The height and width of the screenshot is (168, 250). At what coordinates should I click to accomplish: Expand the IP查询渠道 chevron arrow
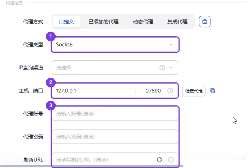tap(171, 68)
